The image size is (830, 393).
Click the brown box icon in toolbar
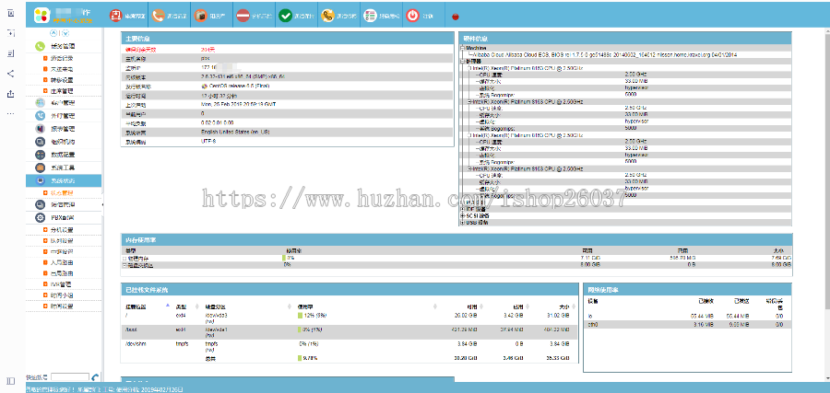[200, 16]
